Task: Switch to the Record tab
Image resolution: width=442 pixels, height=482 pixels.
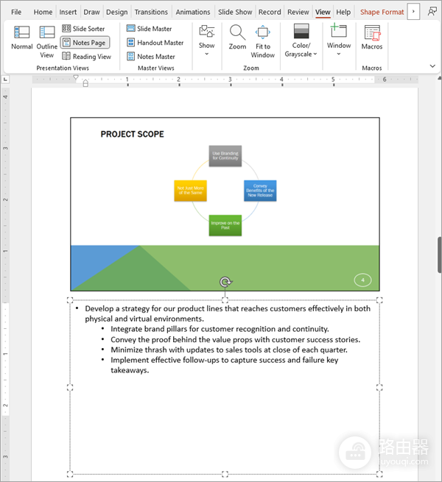Action: click(270, 12)
